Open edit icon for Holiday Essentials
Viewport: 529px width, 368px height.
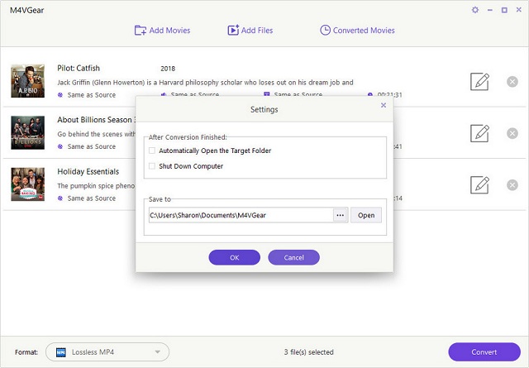479,184
